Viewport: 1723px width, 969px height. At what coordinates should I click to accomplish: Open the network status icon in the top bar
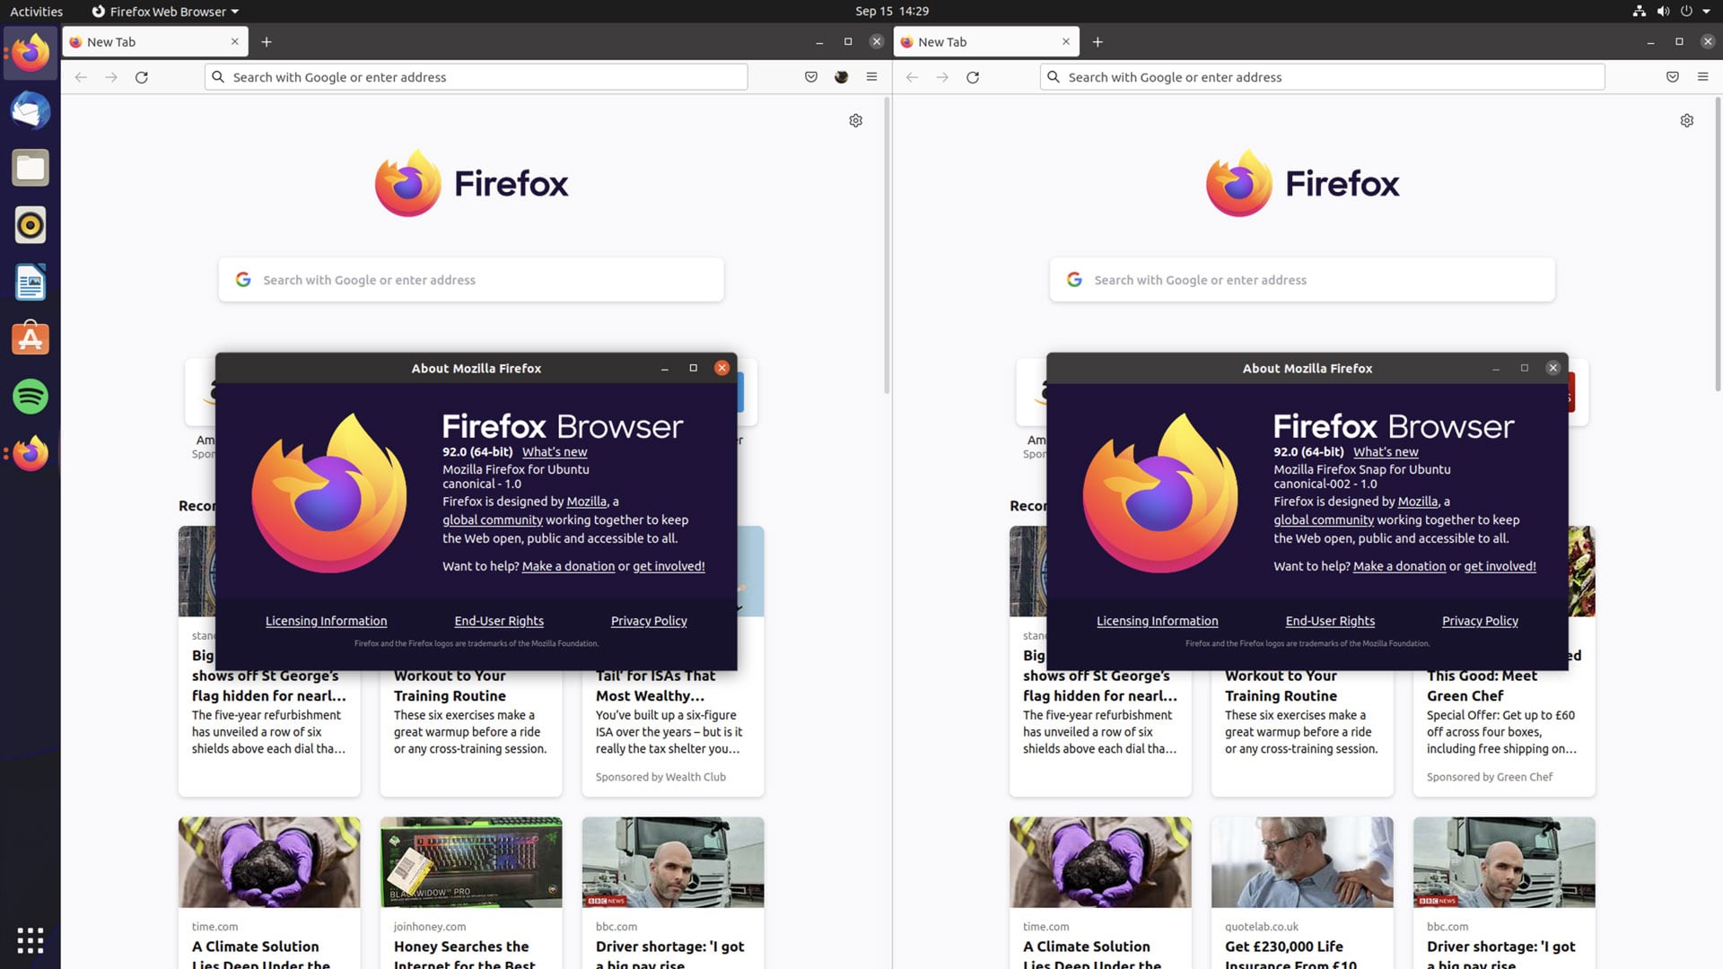tap(1639, 11)
